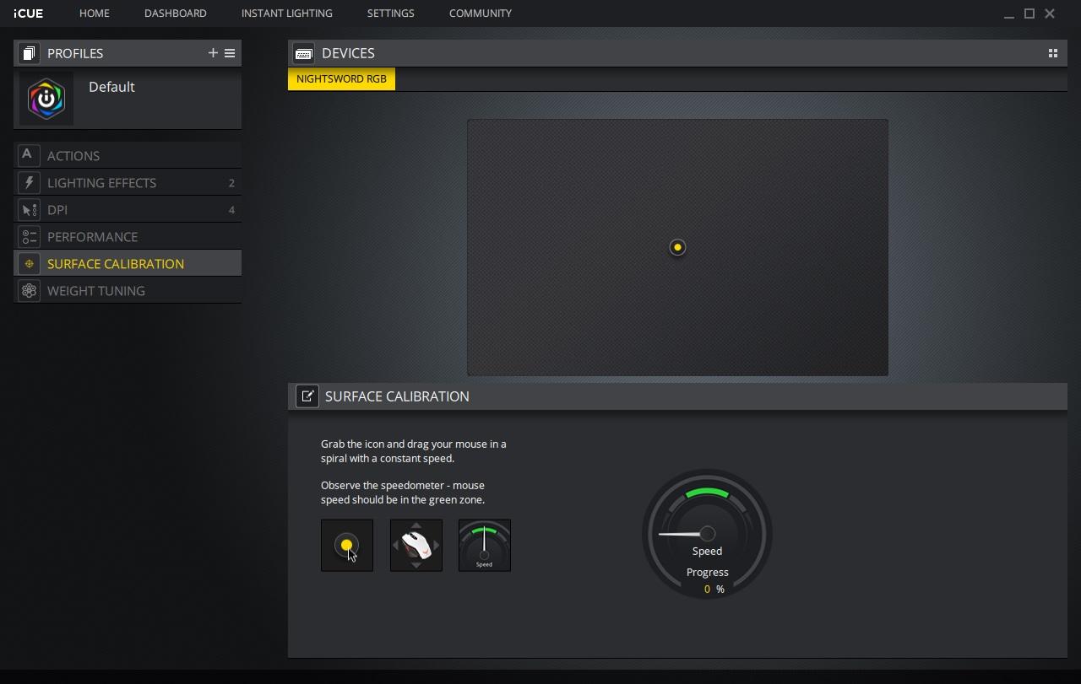1081x684 pixels.
Task: Open the Settings menu
Action: (x=391, y=13)
